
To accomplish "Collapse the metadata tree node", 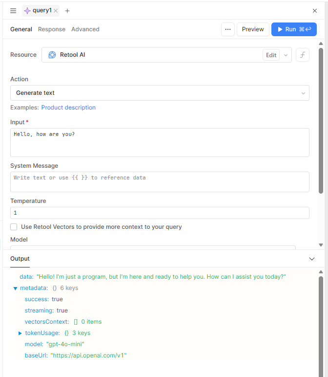I will click(x=15, y=288).
